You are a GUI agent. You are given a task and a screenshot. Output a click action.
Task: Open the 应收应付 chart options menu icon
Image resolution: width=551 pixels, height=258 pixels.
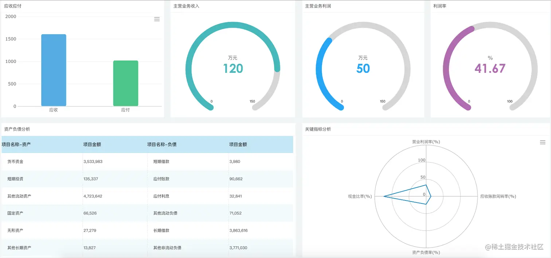(x=157, y=19)
